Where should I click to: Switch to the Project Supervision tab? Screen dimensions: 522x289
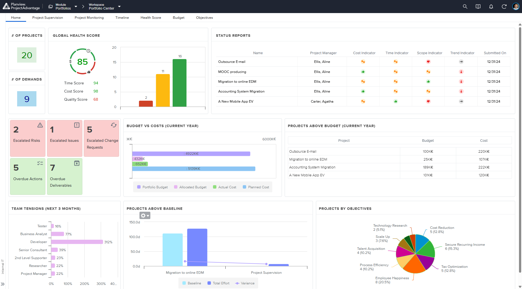point(48,18)
